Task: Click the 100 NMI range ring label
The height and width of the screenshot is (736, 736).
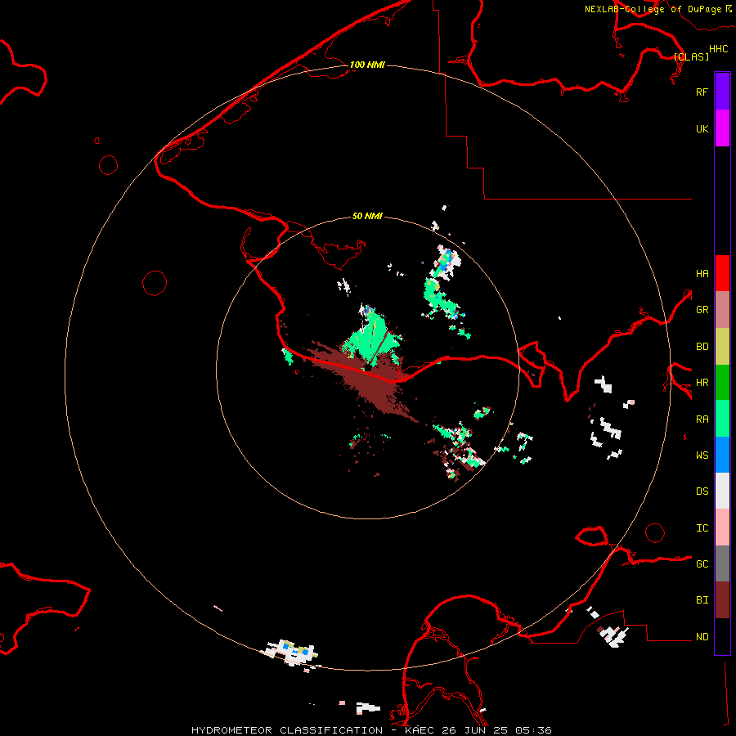Action: [x=367, y=65]
